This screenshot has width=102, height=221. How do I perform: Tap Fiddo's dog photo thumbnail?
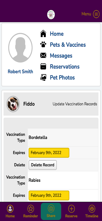[x=13, y=104]
